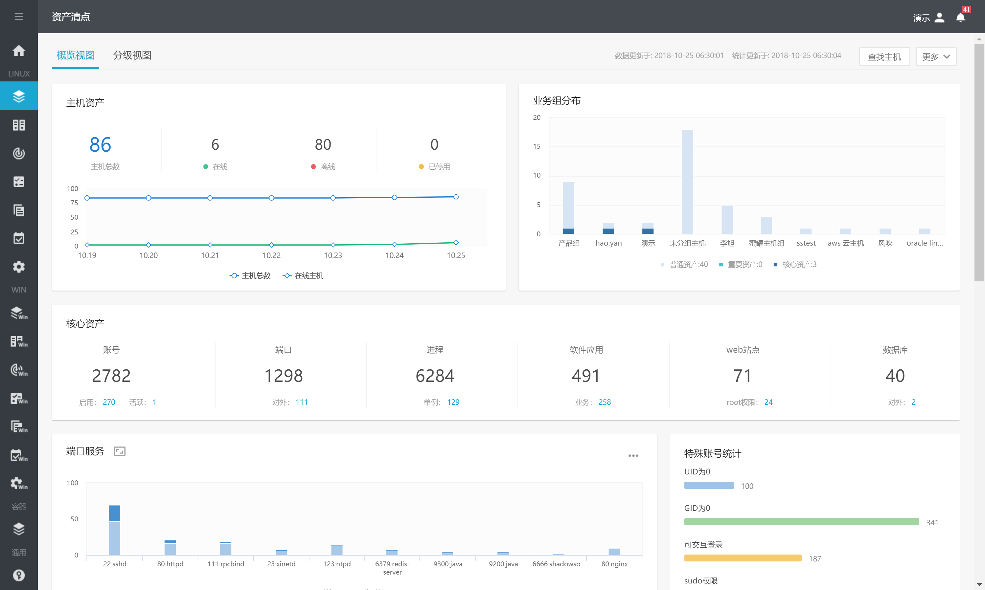This screenshot has height=590, width=985.
Task: Click the 进程 total 6284
Action: pyautogui.click(x=435, y=376)
